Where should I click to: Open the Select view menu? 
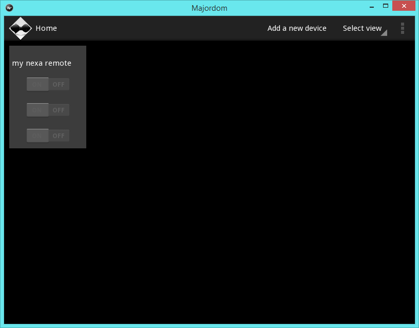pos(362,28)
